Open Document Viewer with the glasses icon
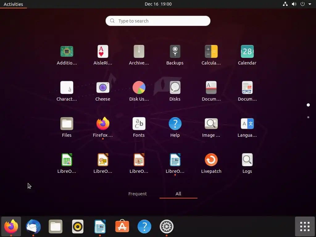This screenshot has width=316, height=237. coord(247,87)
